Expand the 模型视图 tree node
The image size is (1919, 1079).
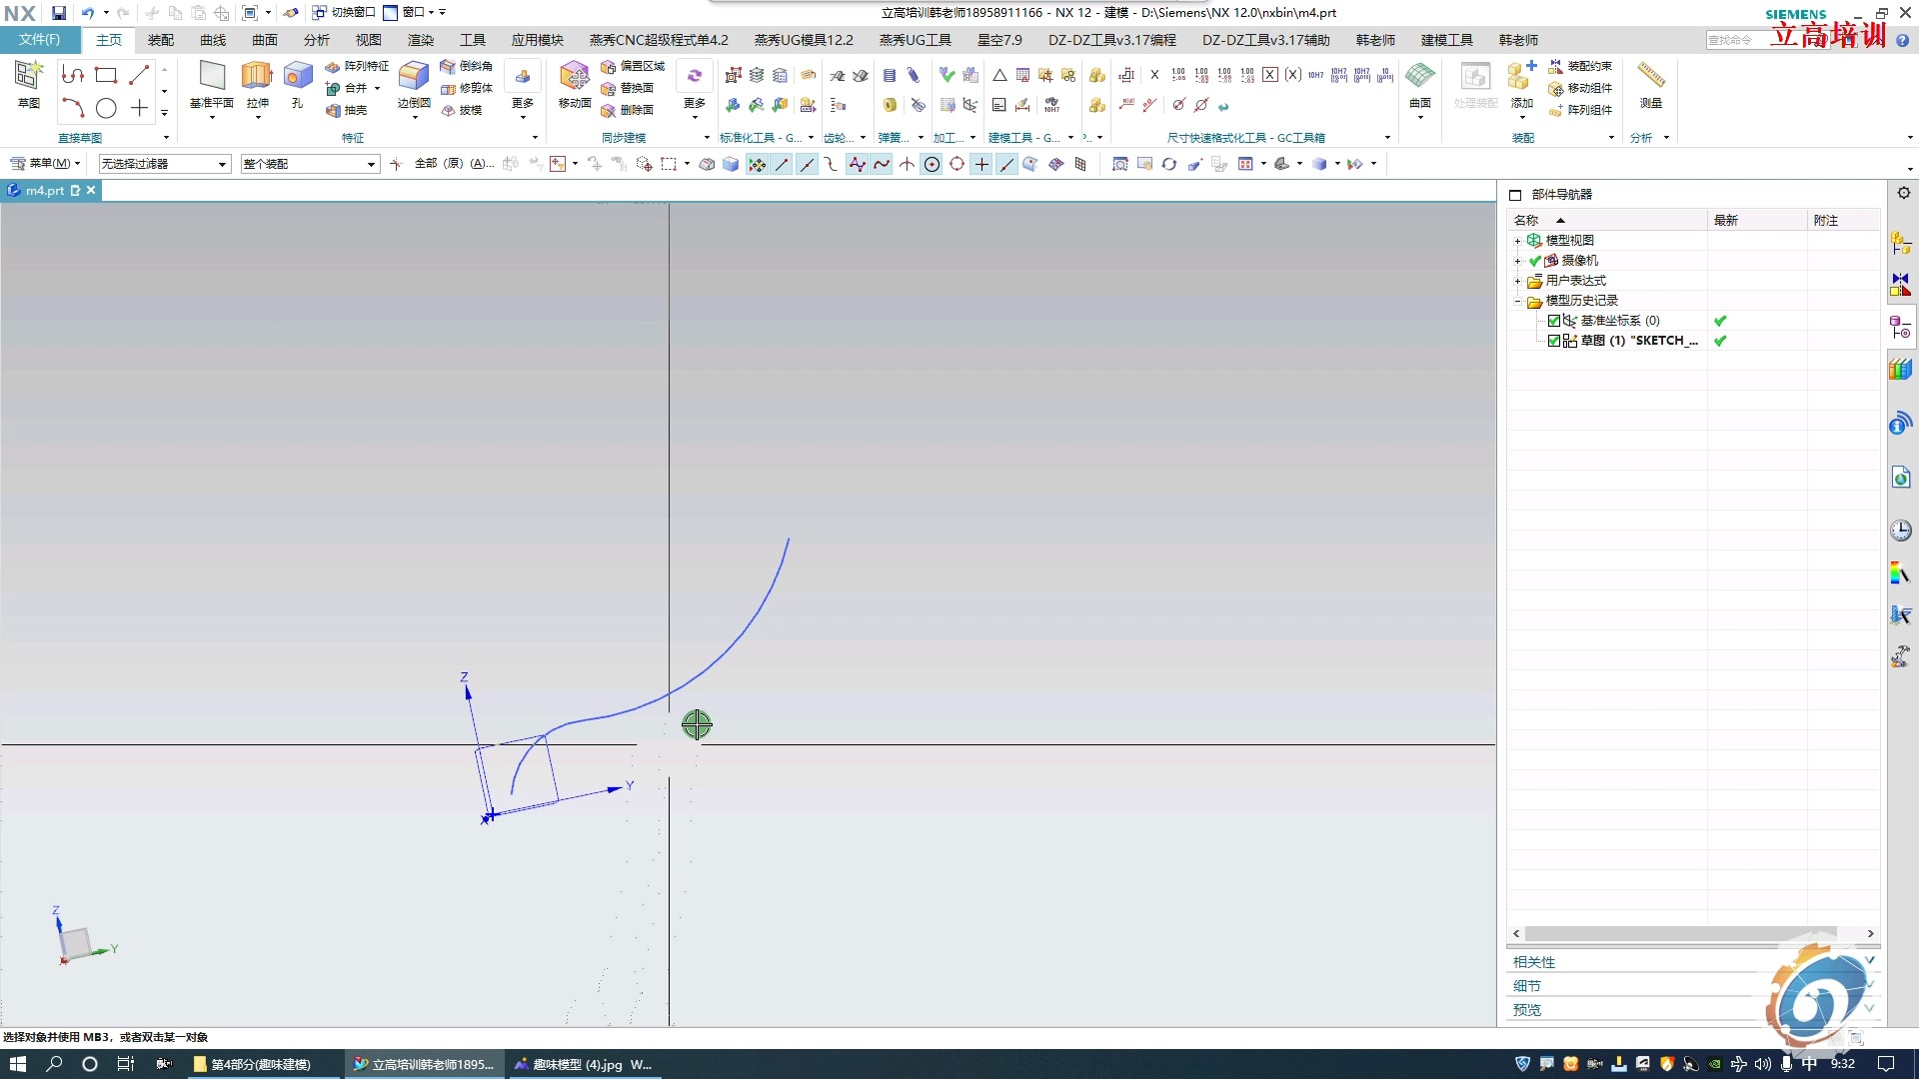click(x=1519, y=240)
